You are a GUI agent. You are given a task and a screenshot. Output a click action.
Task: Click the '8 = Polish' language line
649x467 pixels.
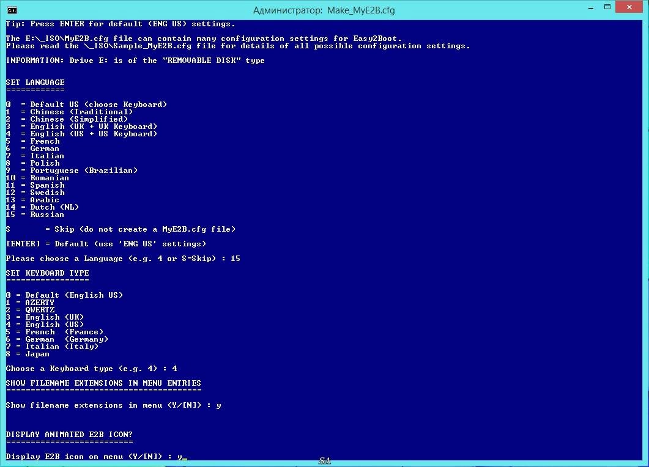[32, 163]
